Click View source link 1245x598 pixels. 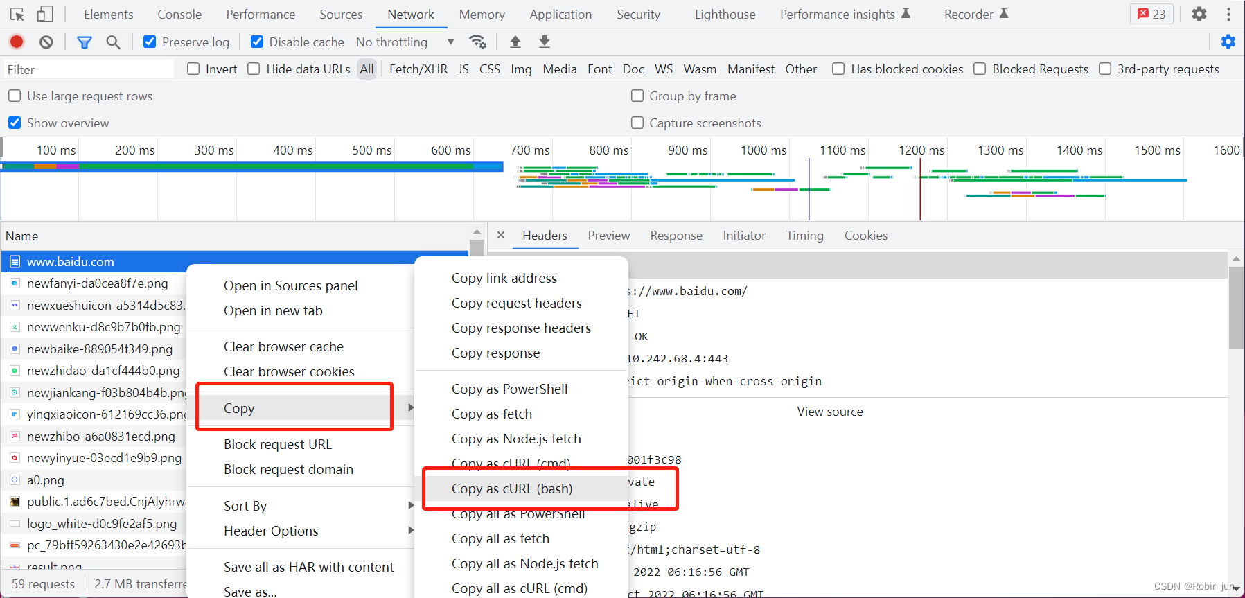pyautogui.click(x=830, y=412)
